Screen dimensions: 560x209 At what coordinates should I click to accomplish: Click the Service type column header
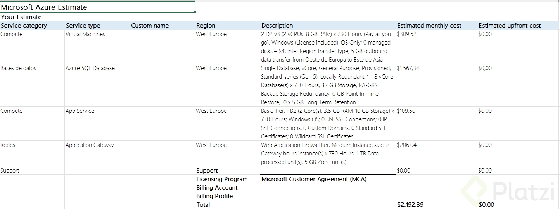point(83,26)
